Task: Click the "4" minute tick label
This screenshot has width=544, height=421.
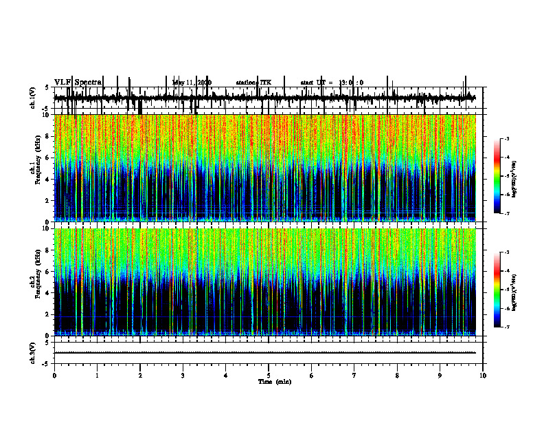Action: 226,376
